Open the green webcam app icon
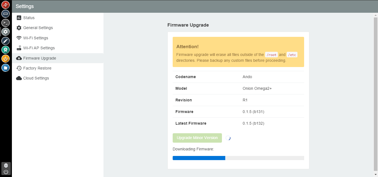The height and width of the screenshot is (177, 378). click(x=6, y=50)
